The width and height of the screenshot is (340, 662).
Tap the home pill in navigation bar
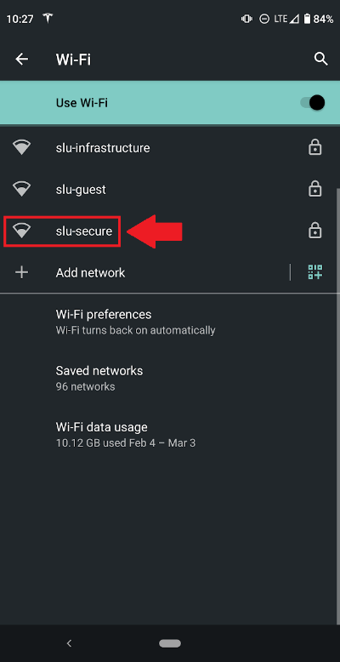(170, 643)
